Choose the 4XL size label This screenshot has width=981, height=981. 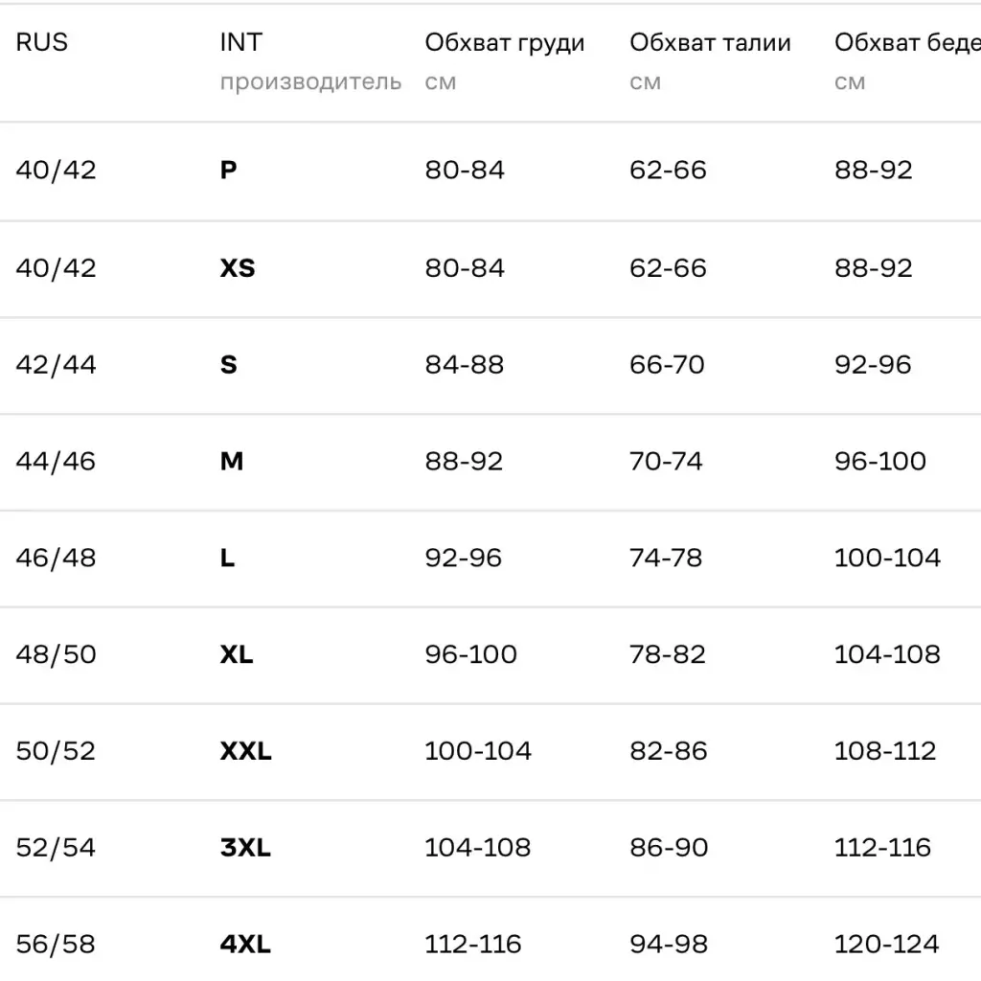click(245, 945)
